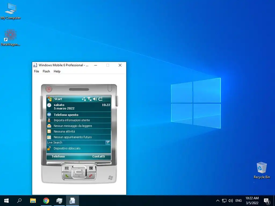Image resolution: width=275 pixels, height=206 pixels.
Task: Open the taskbar clock and date
Action: (x=252, y=201)
